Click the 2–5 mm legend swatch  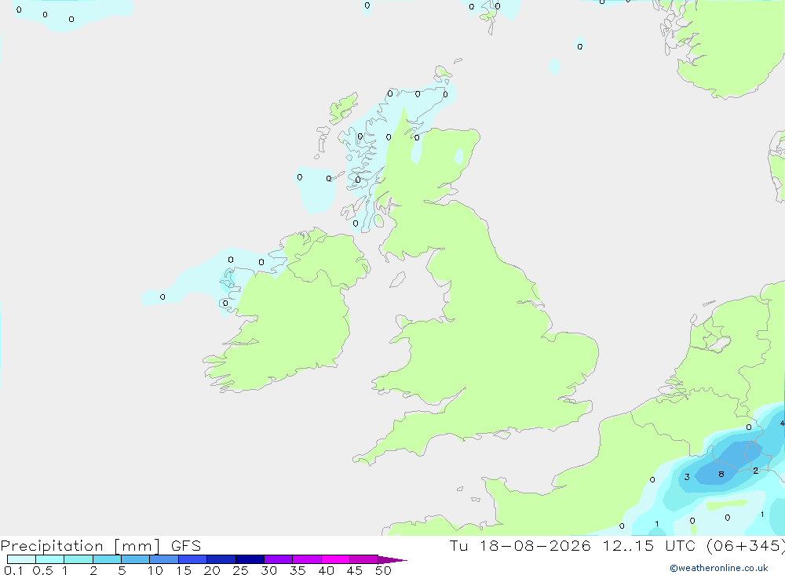coord(107,559)
